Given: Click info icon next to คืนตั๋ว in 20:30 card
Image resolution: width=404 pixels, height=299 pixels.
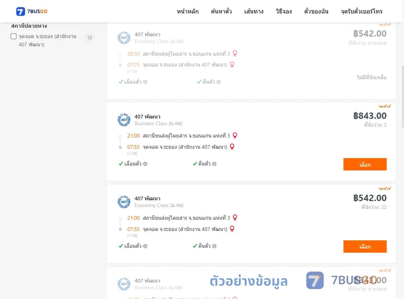Looking at the screenshot, I should point(218,82).
